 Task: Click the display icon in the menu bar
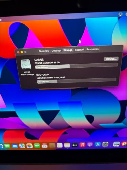point(120,14)
